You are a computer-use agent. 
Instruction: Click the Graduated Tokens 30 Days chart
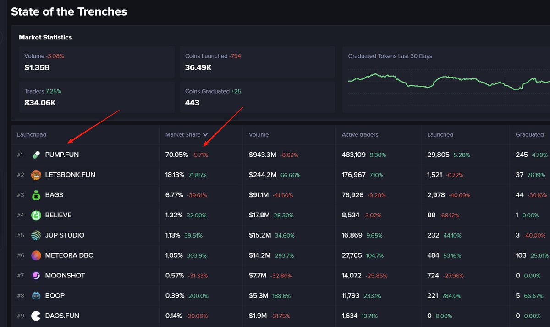coord(446,79)
